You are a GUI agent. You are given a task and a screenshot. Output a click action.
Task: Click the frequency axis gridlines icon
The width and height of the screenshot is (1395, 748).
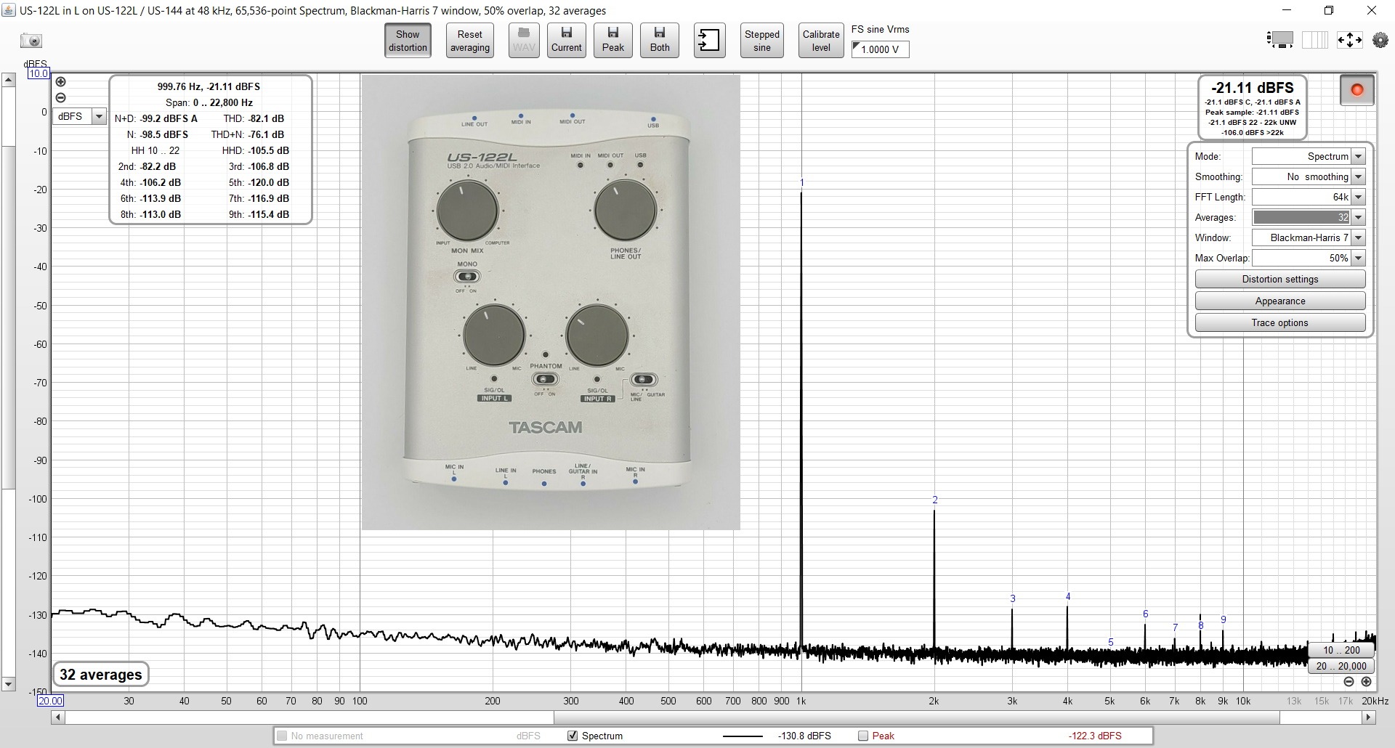pyautogui.click(x=1315, y=40)
